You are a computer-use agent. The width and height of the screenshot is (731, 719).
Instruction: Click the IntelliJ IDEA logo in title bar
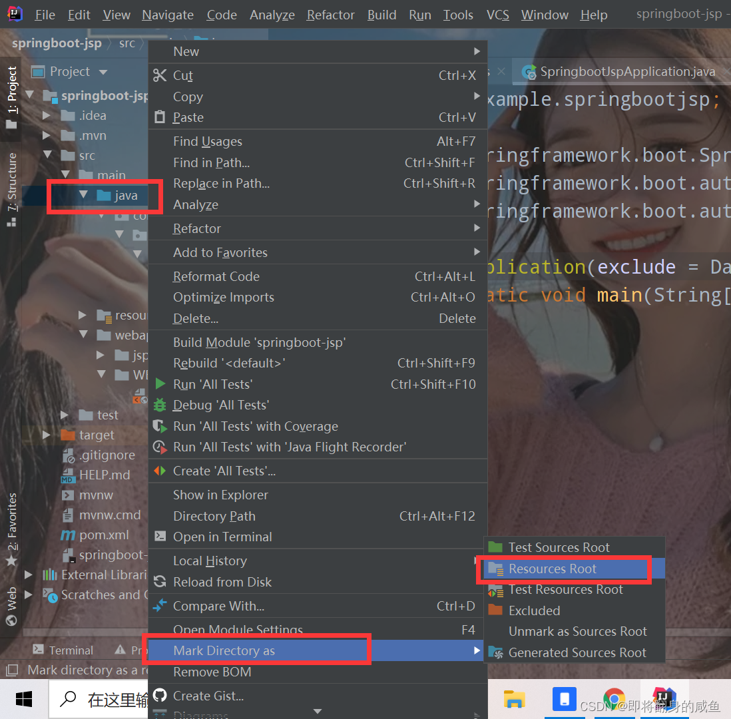(x=15, y=14)
